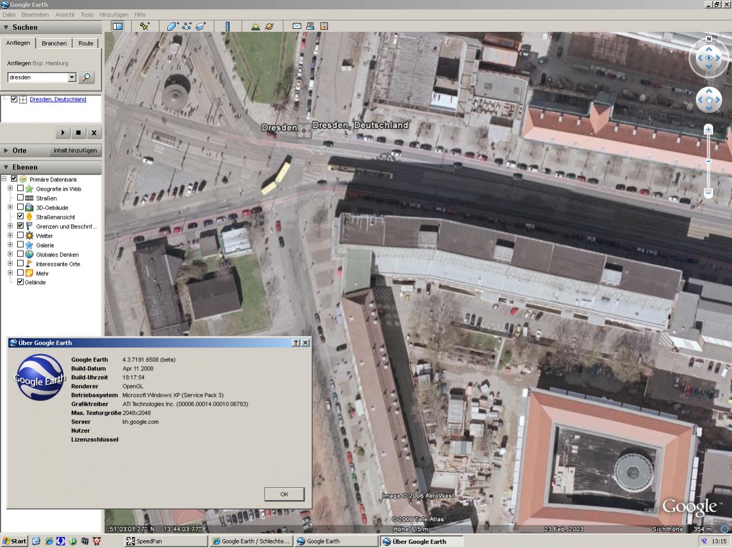Image resolution: width=732 pixels, height=548 pixels.
Task: Email the view with the envelope icon
Action: pos(297,26)
